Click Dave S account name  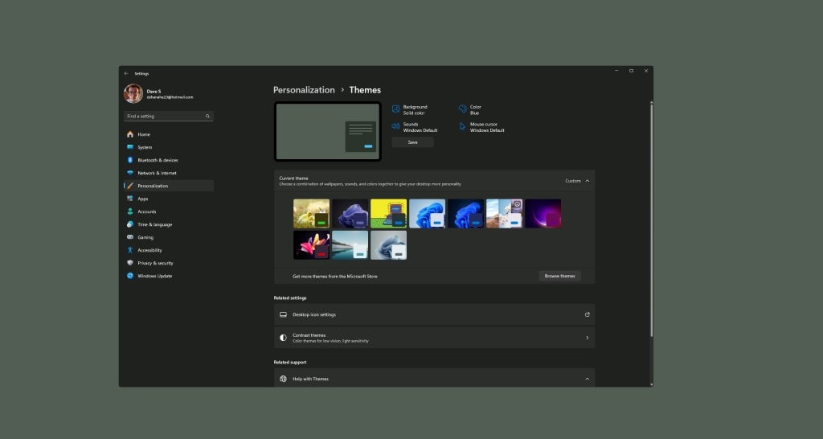(154, 92)
